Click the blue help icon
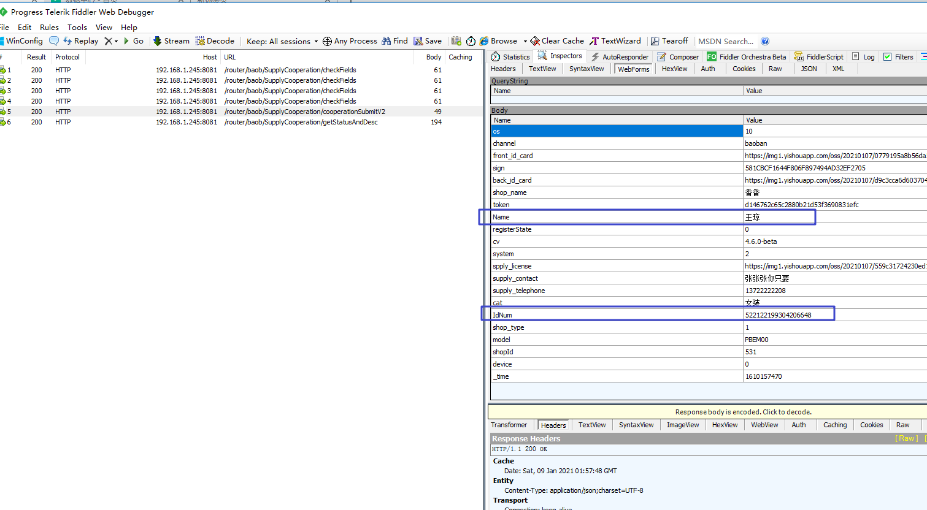The image size is (927, 510). 765,41
